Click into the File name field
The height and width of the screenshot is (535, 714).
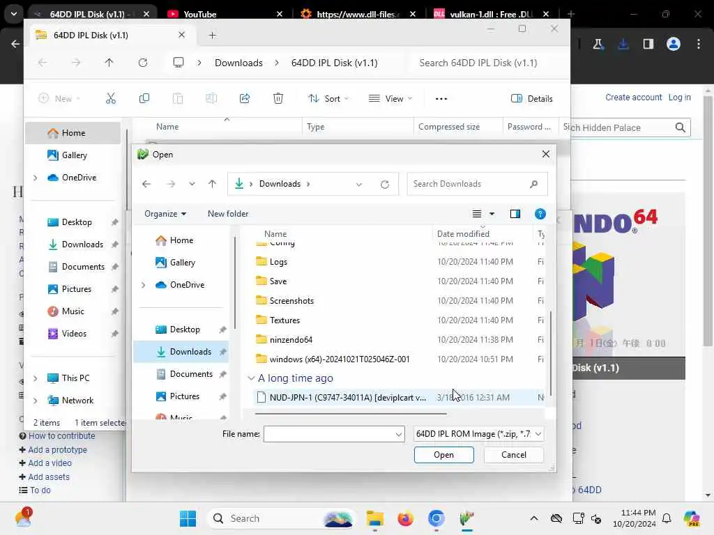(330, 434)
